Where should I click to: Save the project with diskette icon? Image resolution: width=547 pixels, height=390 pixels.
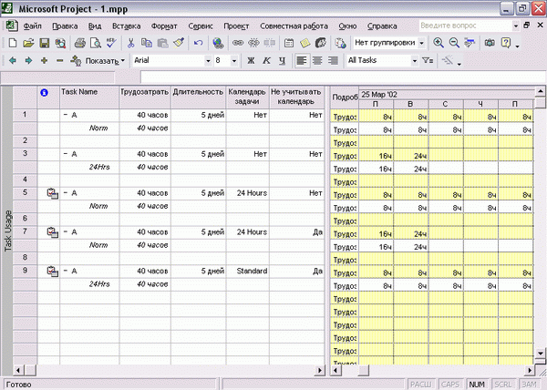(45, 43)
